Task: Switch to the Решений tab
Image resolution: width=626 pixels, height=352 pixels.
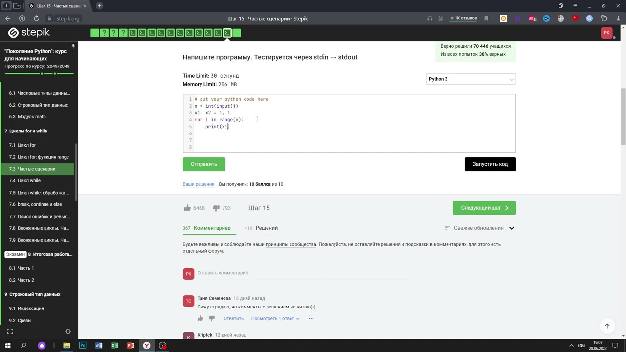Action: coord(261,228)
